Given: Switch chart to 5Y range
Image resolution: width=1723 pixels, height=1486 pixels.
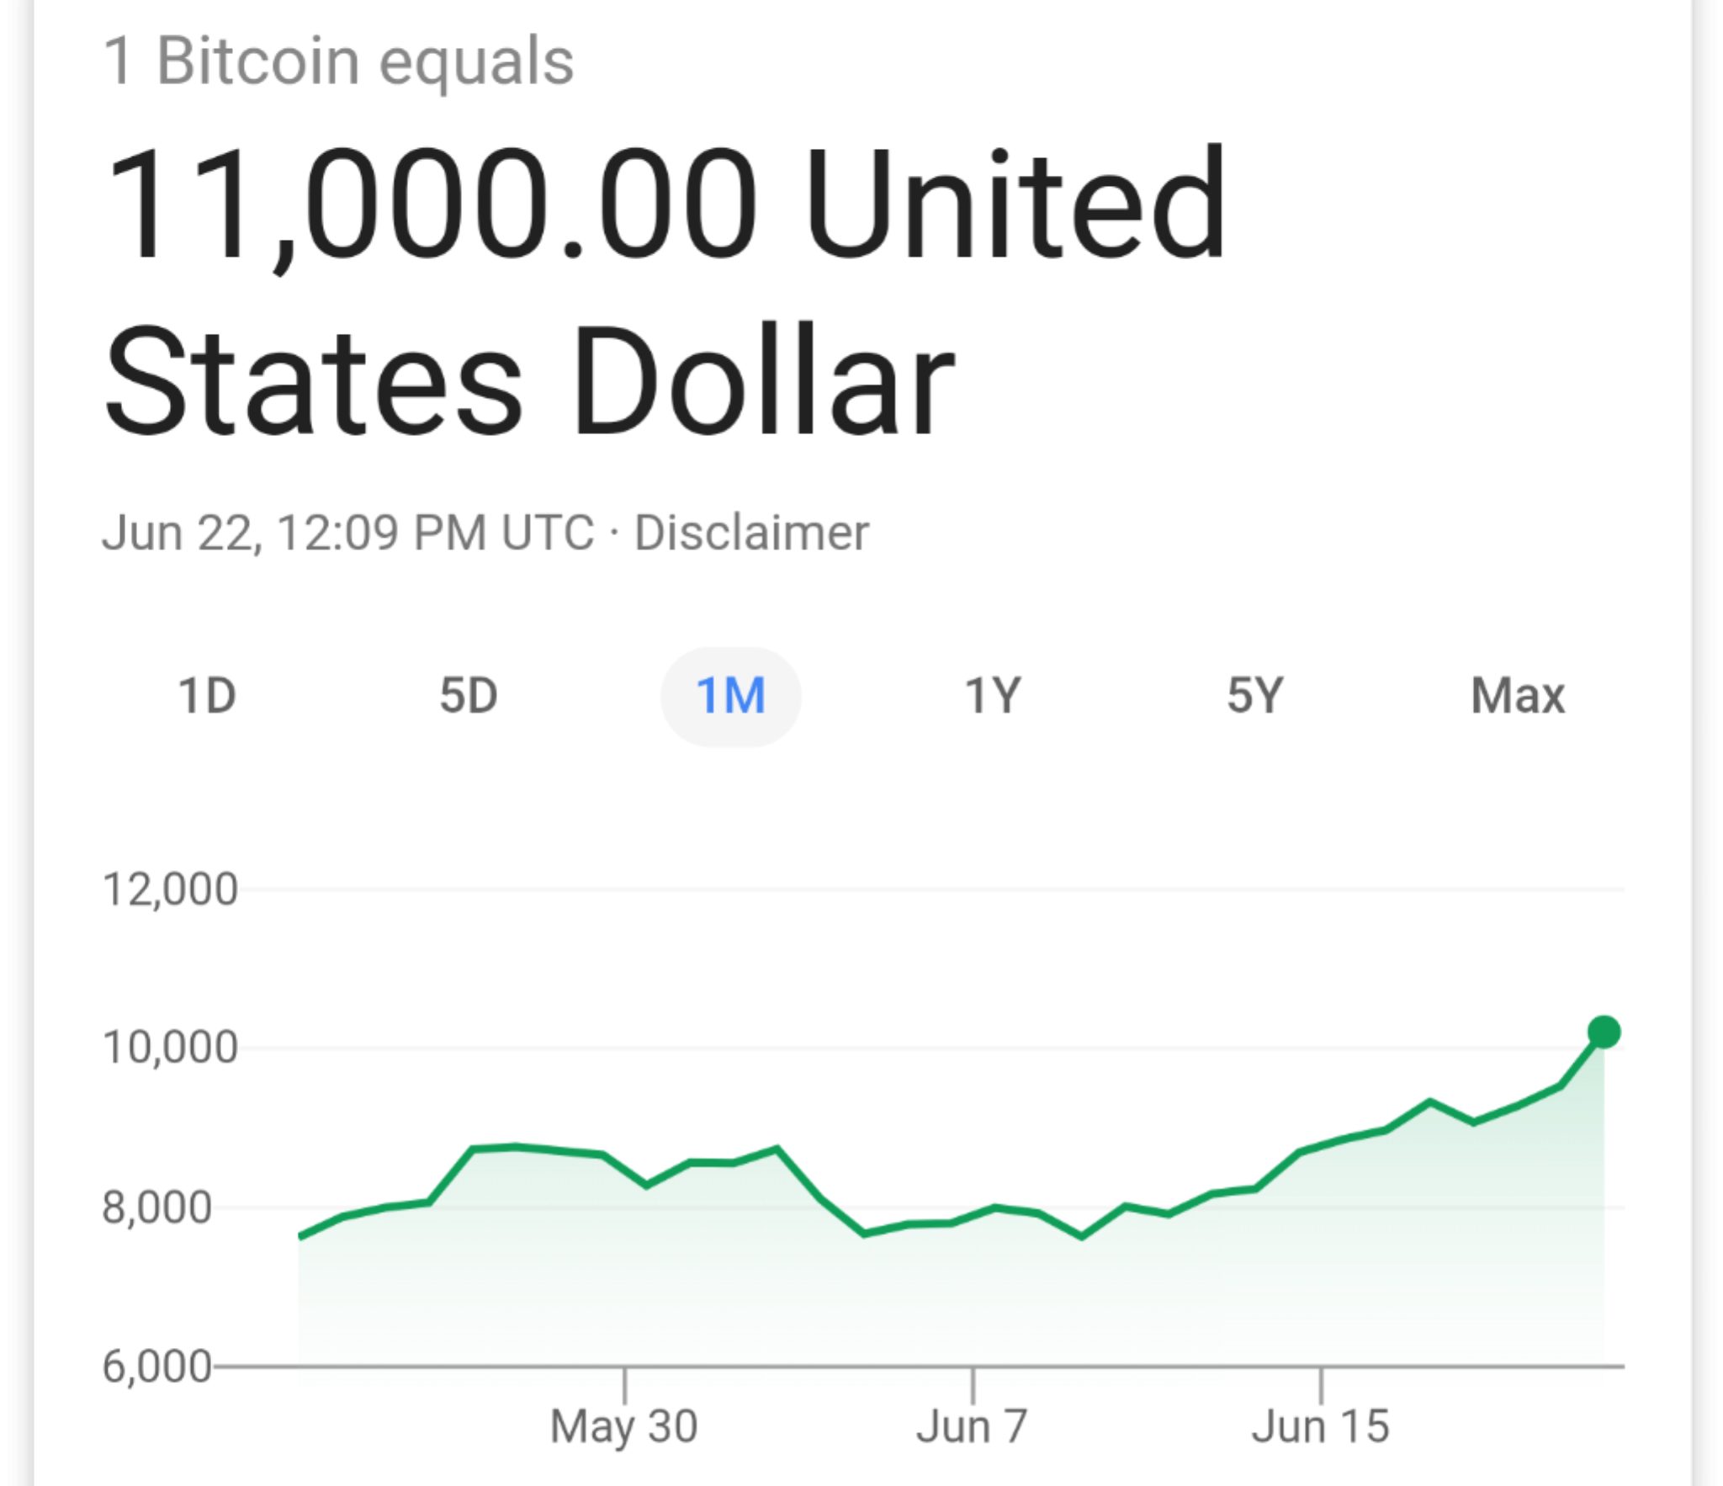Looking at the screenshot, I should (1254, 696).
